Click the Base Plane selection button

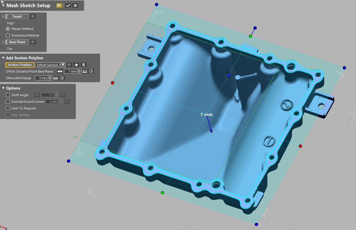(x=17, y=42)
